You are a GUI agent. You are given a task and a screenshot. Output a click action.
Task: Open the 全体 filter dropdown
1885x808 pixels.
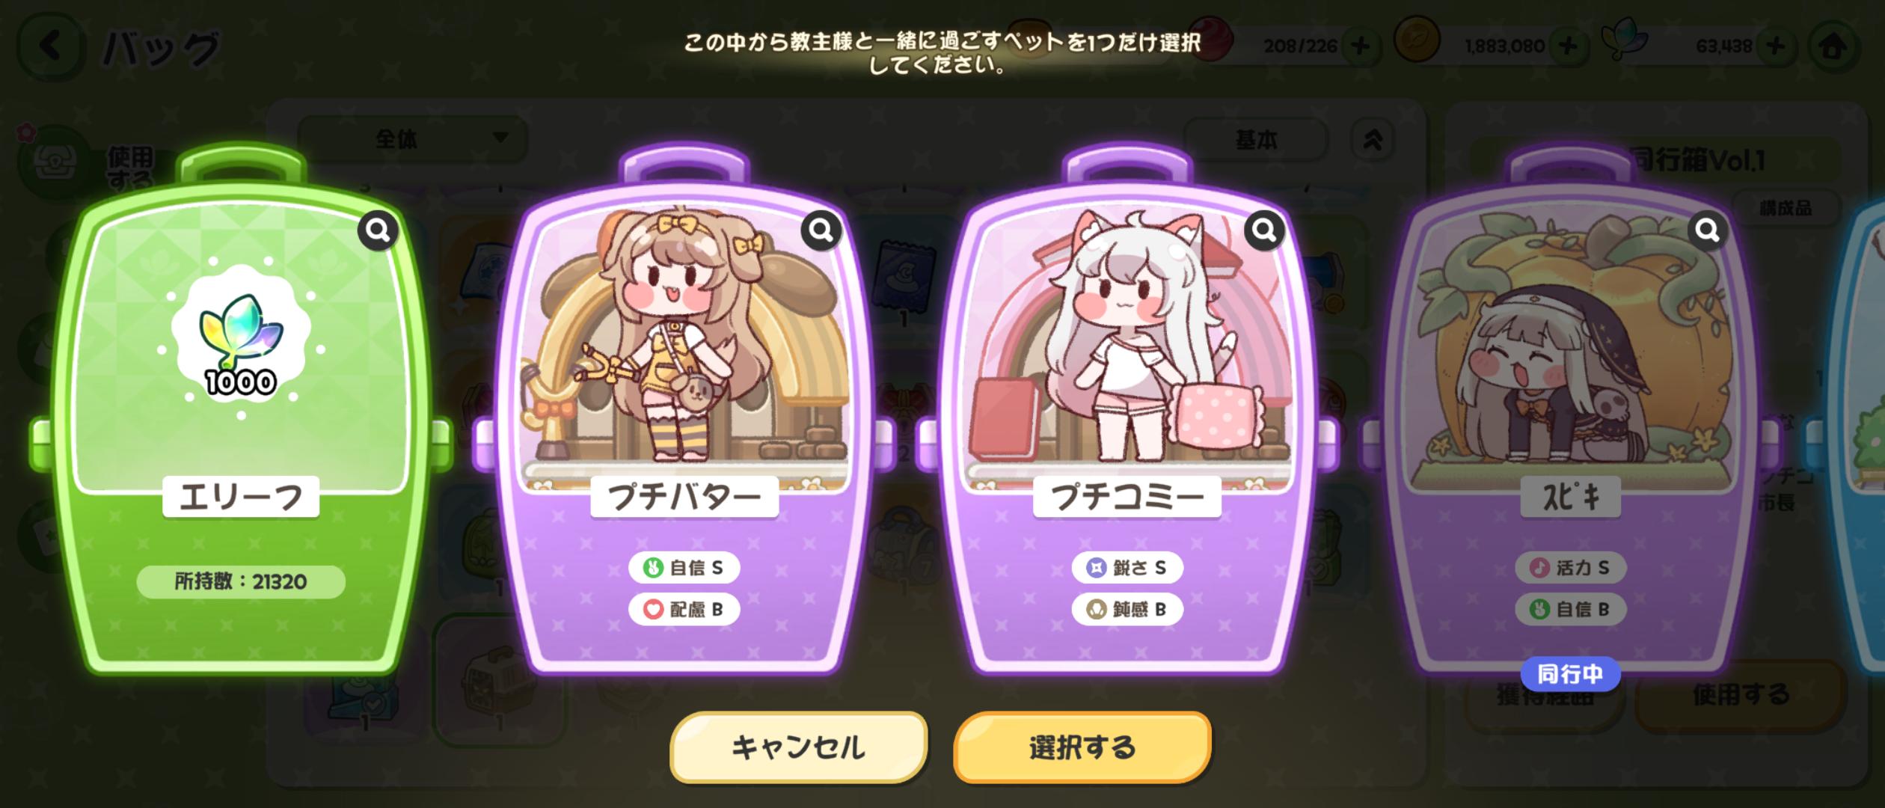(x=413, y=139)
